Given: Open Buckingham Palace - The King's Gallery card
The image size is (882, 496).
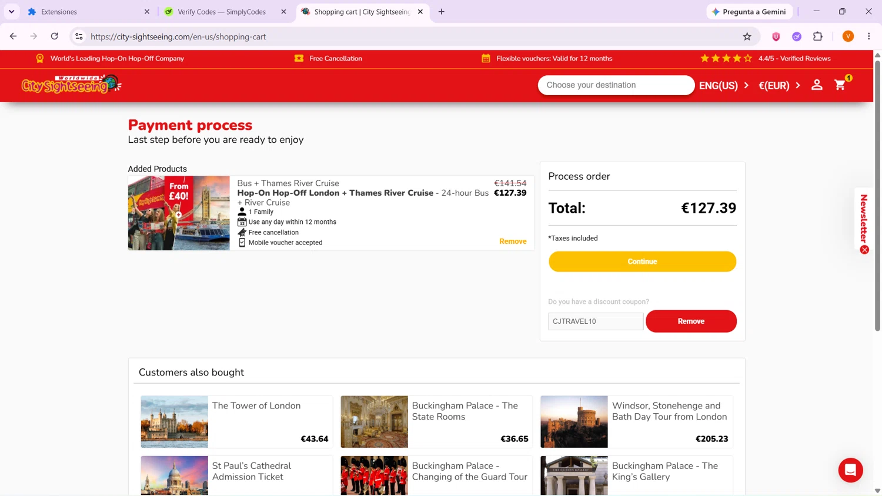Looking at the screenshot, I should click(x=636, y=475).
